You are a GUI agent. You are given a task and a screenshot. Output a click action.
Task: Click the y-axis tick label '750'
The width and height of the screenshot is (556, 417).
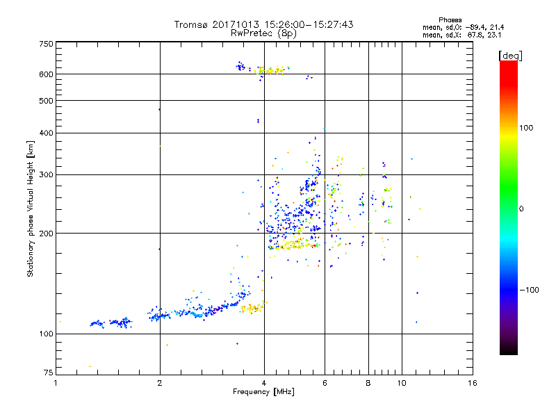coord(47,44)
